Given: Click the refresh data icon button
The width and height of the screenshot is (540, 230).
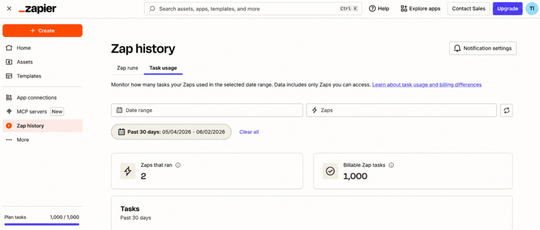Looking at the screenshot, I should coord(507,111).
